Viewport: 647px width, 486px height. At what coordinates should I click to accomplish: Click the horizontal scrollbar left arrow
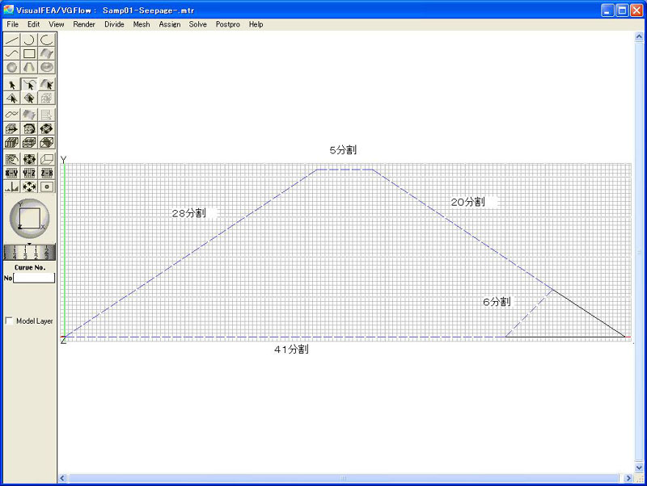click(x=63, y=478)
